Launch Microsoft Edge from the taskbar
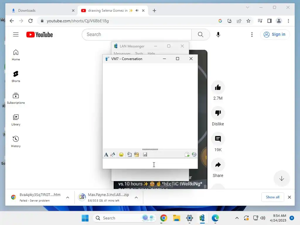This screenshot has width=300, height=225. (x=215, y=218)
